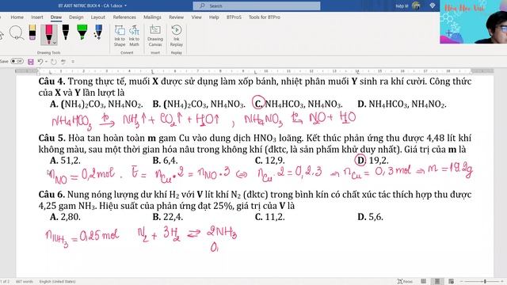This screenshot has height=285, width=507.
Task: Start Ink Replay
Action: (176, 36)
